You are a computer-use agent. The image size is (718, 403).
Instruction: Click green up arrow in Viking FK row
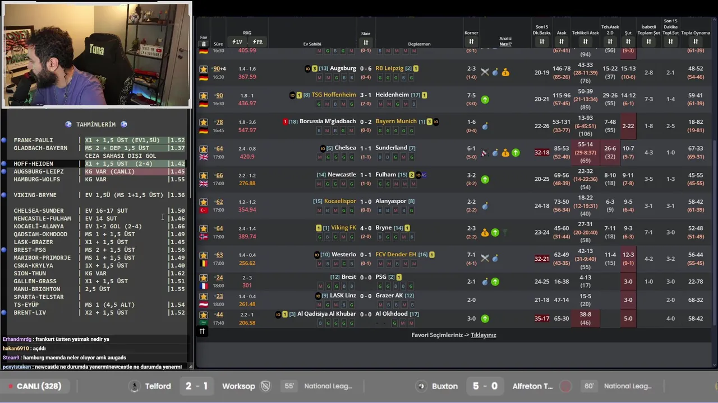pos(495,232)
